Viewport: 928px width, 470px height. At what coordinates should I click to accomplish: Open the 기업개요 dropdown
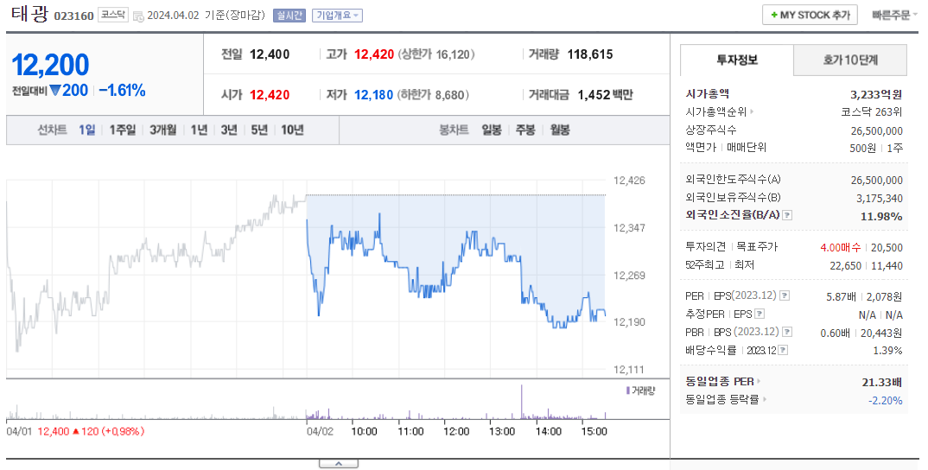coord(337,16)
